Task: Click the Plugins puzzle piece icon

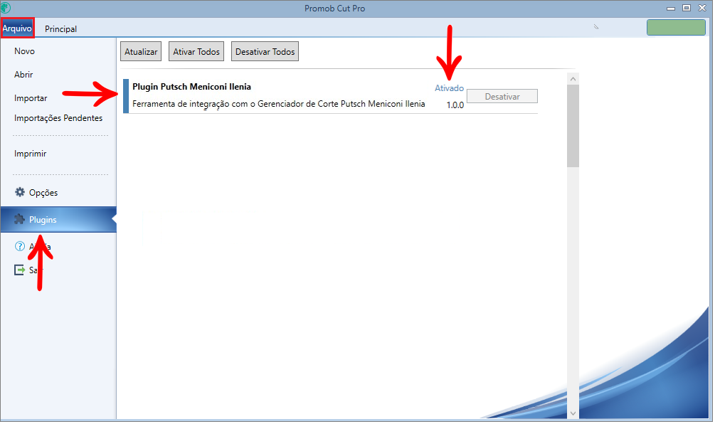Action: (x=19, y=219)
